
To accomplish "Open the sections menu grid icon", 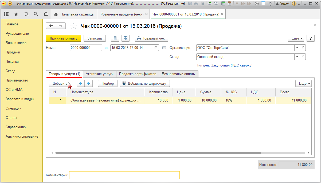I will pos(6,14).
